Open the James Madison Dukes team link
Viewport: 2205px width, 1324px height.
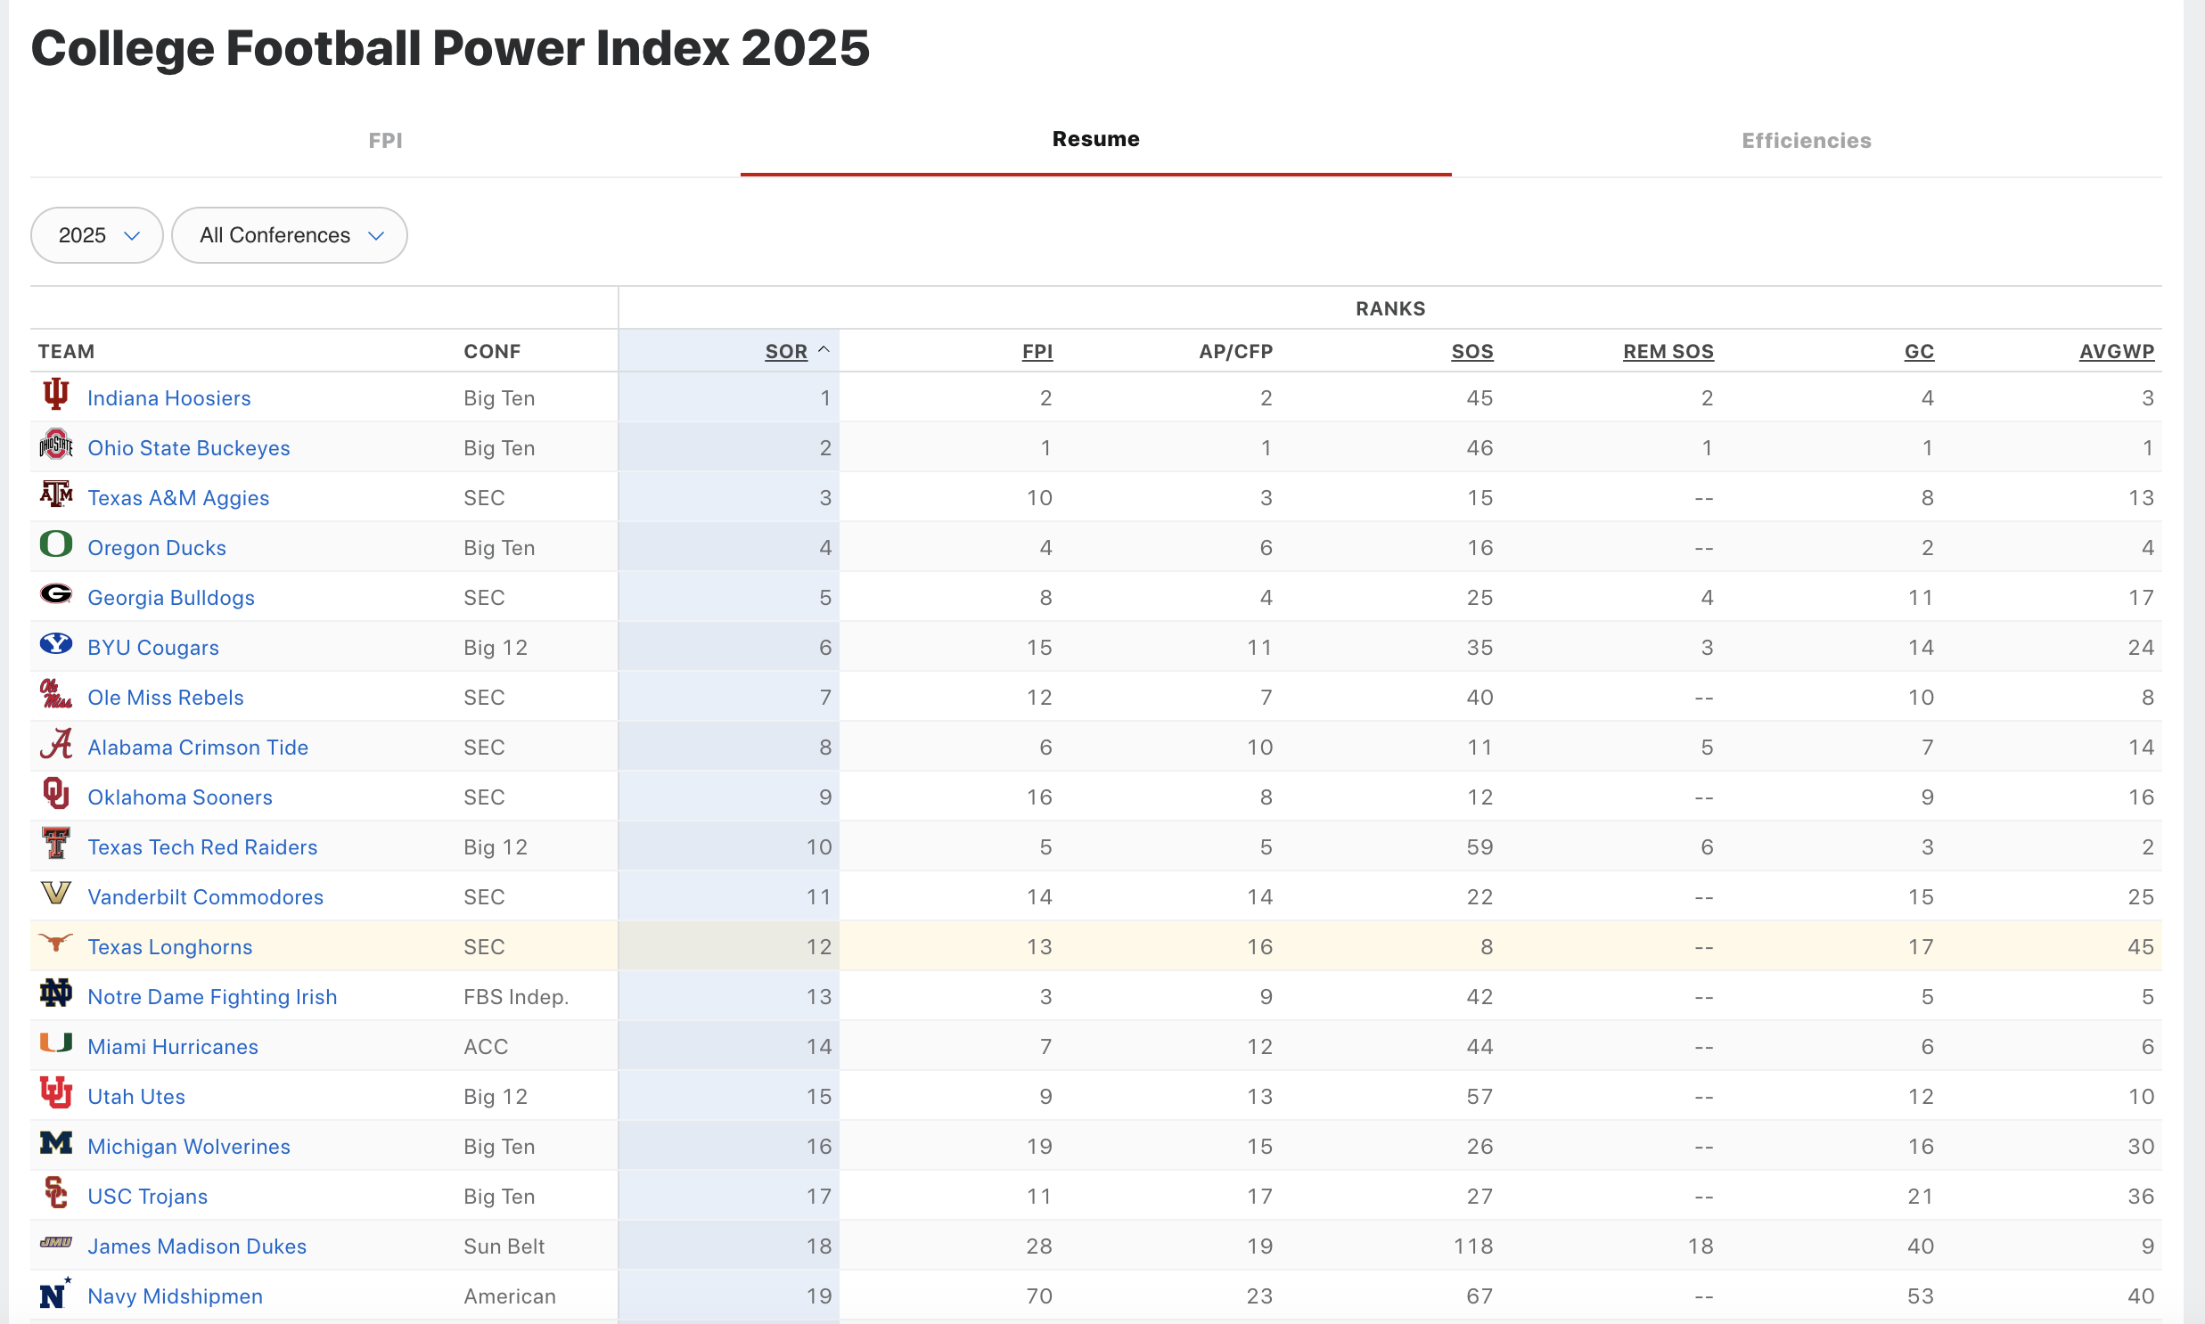(196, 1246)
